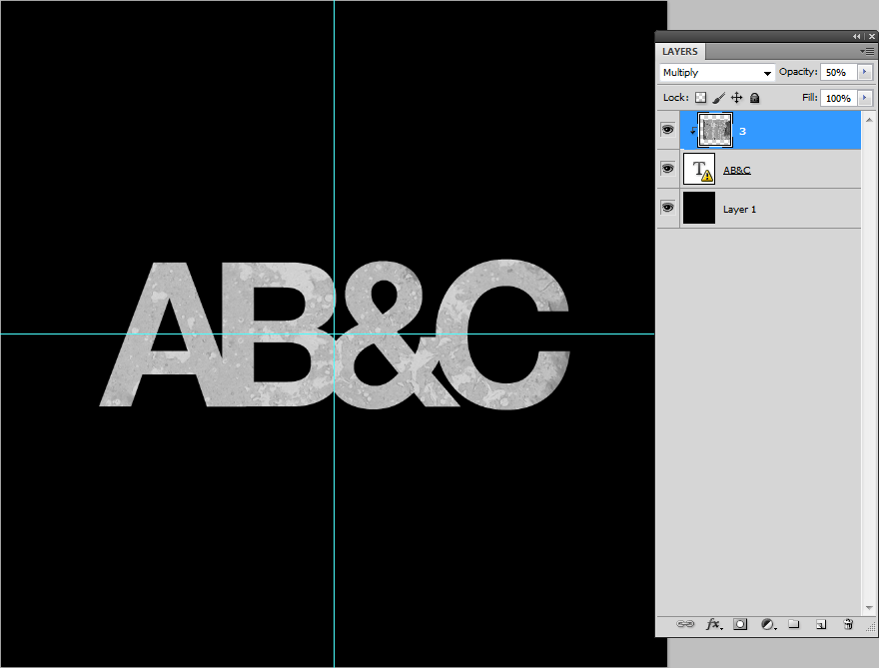
Task: Toggle lock position for the layer
Action: [x=736, y=98]
